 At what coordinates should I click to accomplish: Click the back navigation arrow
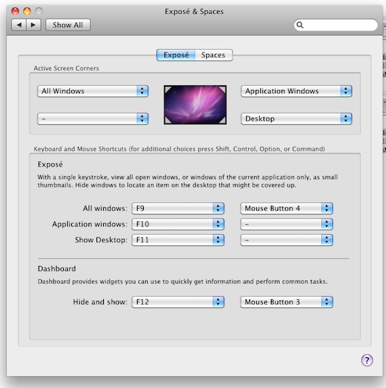click(x=19, y=25)
